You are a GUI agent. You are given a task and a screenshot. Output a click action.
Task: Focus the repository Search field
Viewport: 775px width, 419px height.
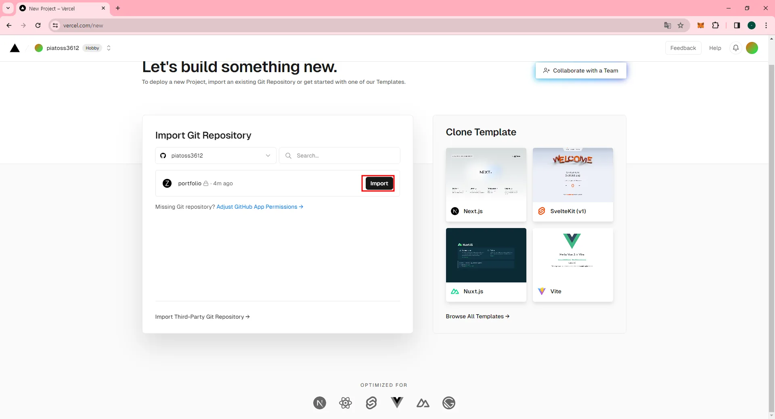coord(339,156)
